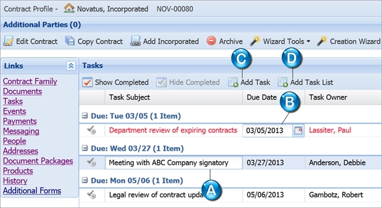The height and width of the screenshot is (208, 382).
Task: Open the Creation Wizard wand icon
Action: 322,41
